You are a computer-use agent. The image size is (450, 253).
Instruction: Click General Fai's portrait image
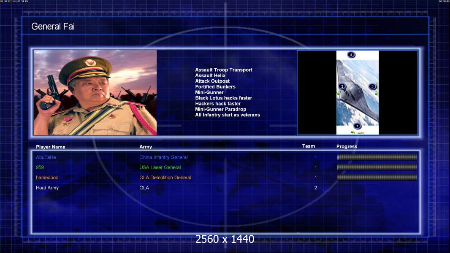pyautogui.click(x=95, y=92)
